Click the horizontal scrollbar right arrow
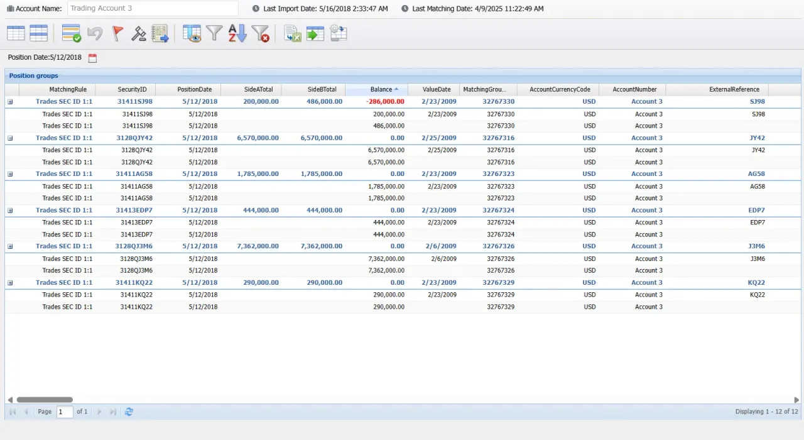 [x=796, y=400]
